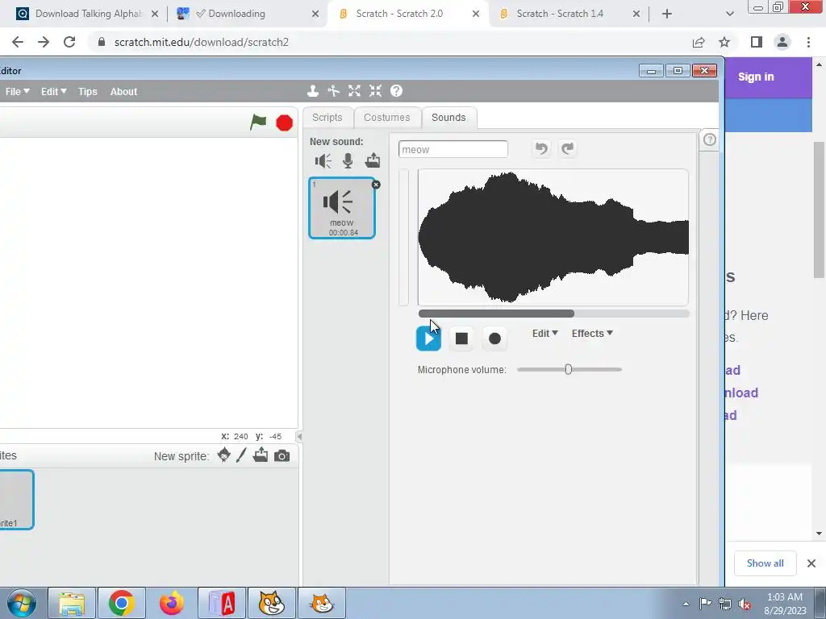Screen dimensions: 826x619
Task: Open the Block help question tool
Action: click(396, 91)
